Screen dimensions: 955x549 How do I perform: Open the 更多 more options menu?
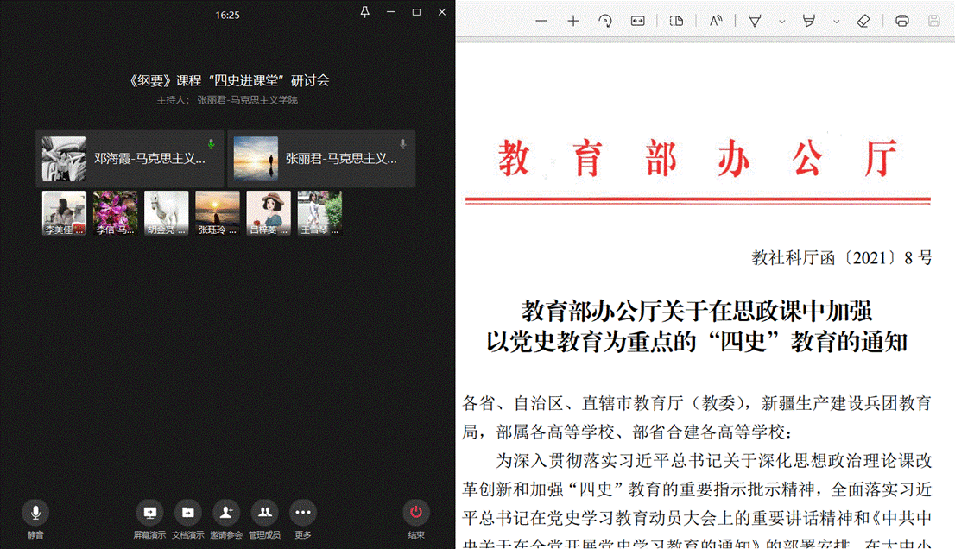[x=302, y=513]
